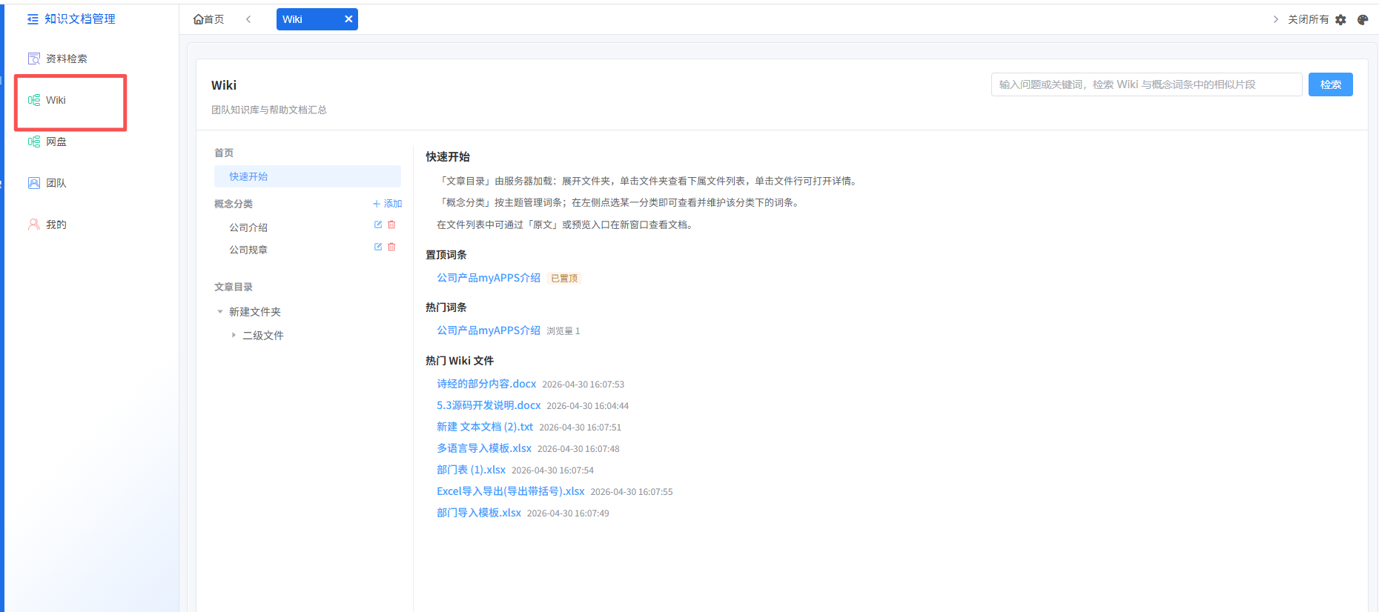
Task: Click the home icon in the tab bar
Action: tap(198, 19)
